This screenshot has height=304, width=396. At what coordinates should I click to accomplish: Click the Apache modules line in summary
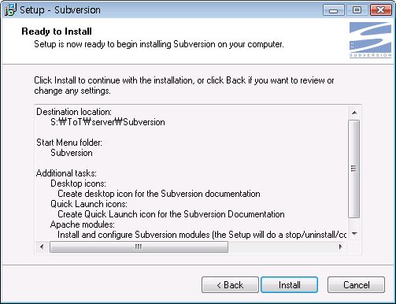(x=83, y=224)
